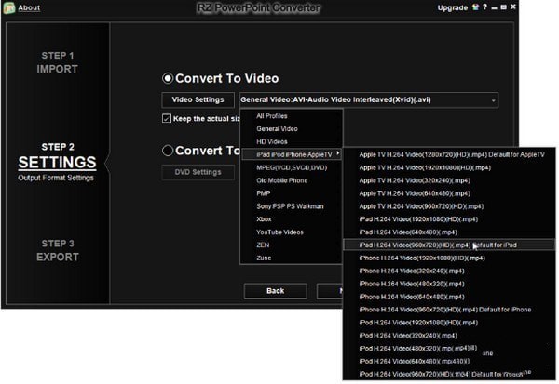Select iPhone H.264 640x480 profile
The height and width of the screenshot is (384, 559).
click(x=449, y=297)
